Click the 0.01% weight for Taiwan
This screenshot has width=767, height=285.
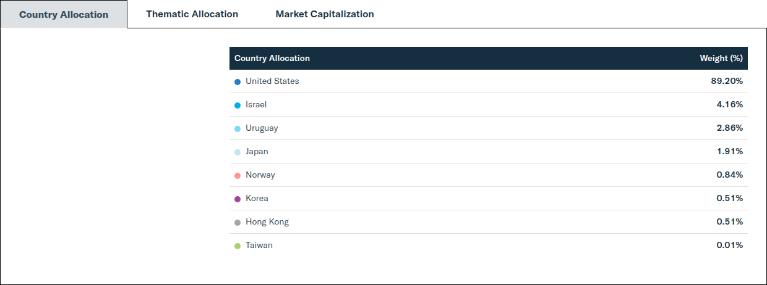click(730, 245)
